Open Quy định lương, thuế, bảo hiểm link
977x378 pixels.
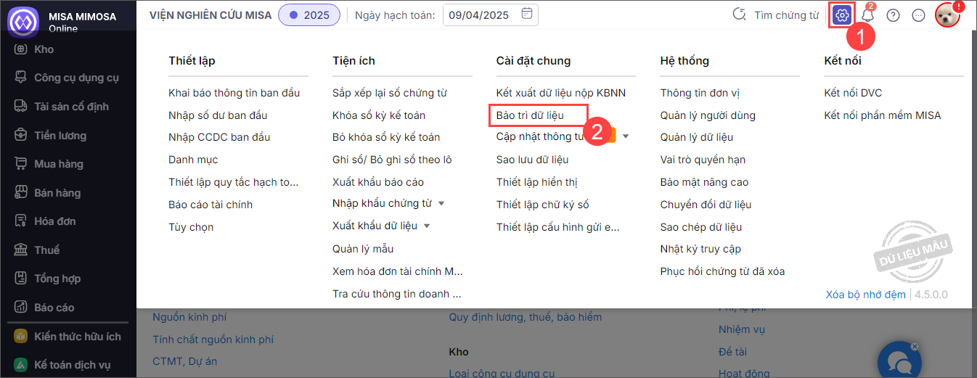526,317
